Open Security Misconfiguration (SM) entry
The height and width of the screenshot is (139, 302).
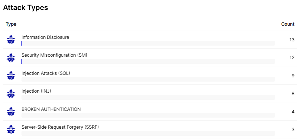[x=54, y=55]
